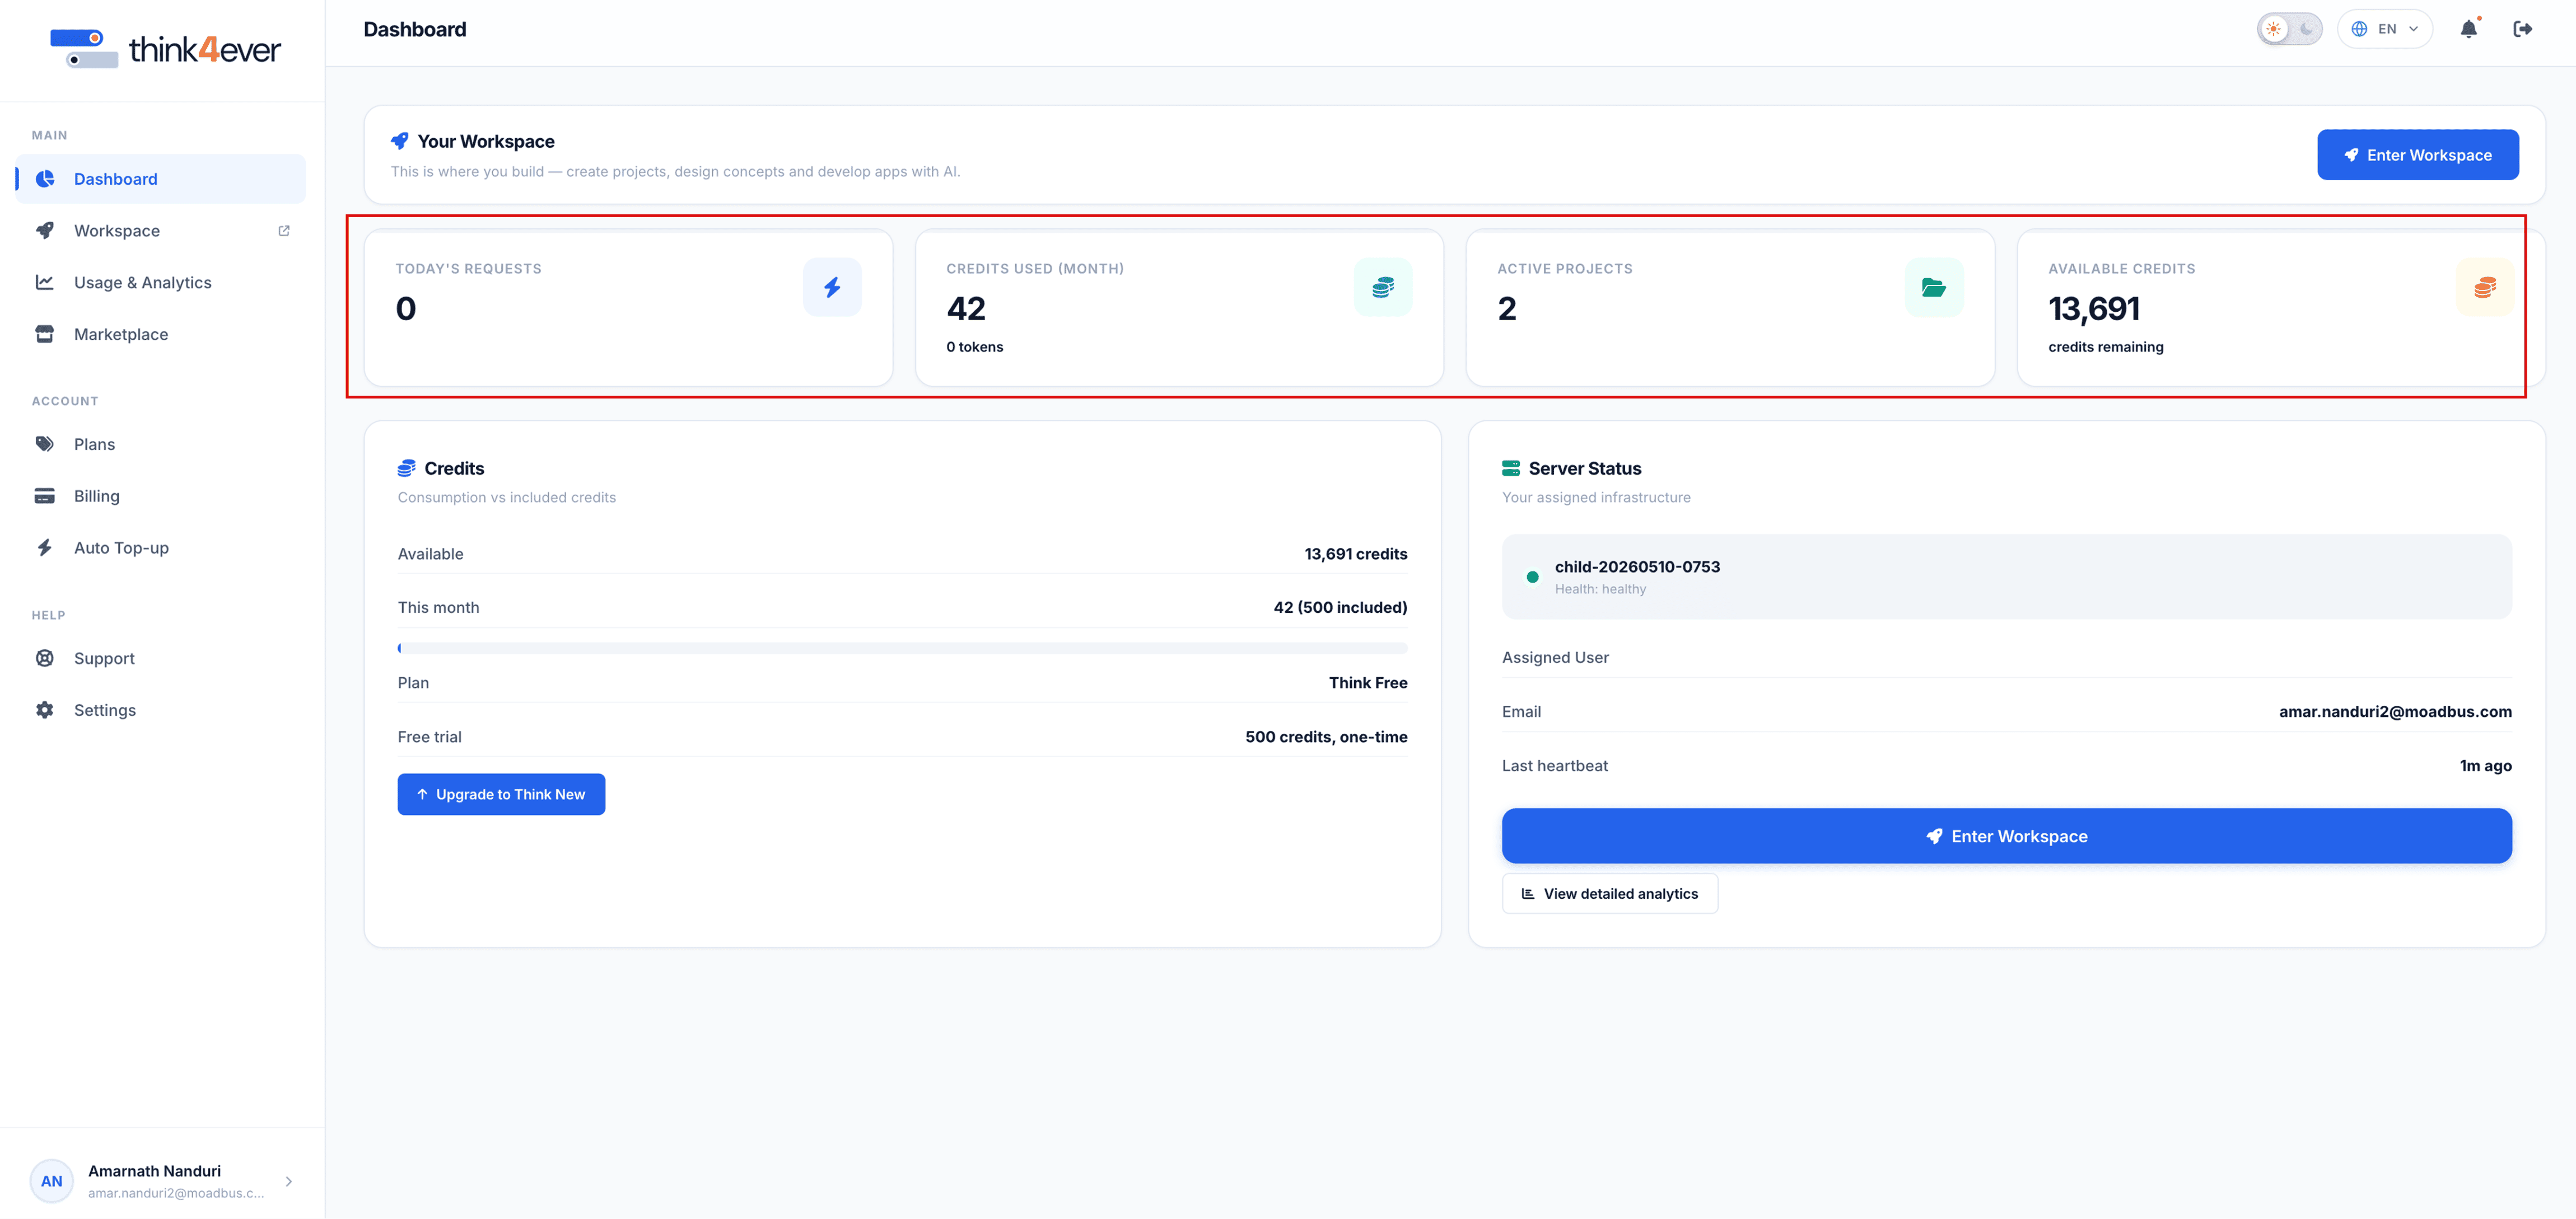Go to Billing in the sidebar
The image size is (2576, 1219).
(161, 496)
